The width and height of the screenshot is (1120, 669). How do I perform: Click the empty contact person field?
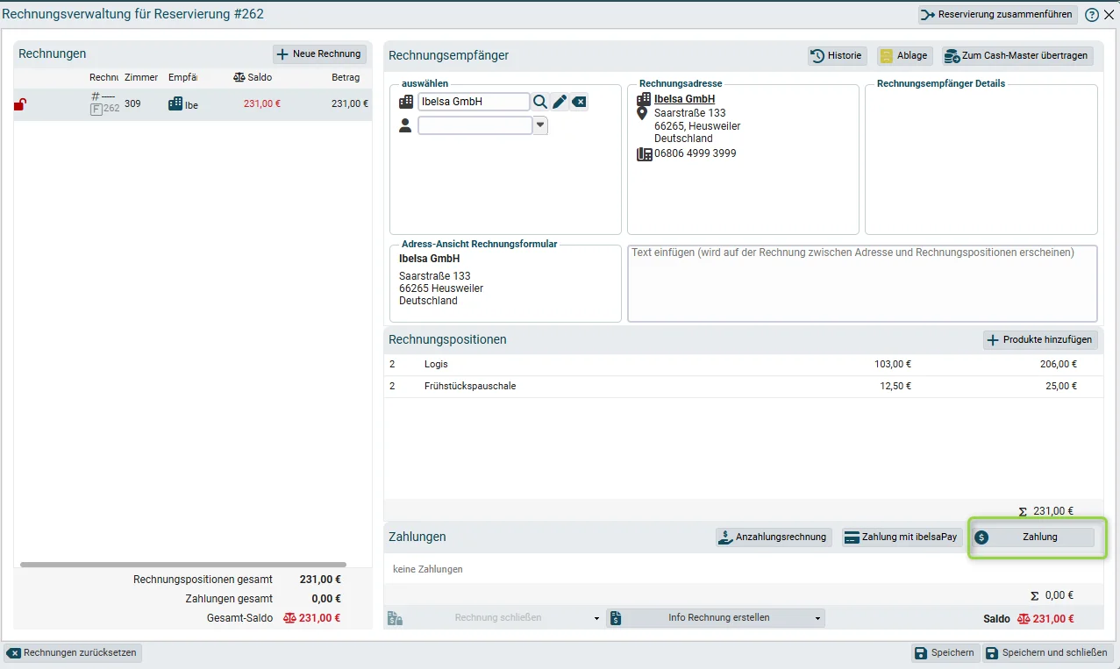pos(475,126)
